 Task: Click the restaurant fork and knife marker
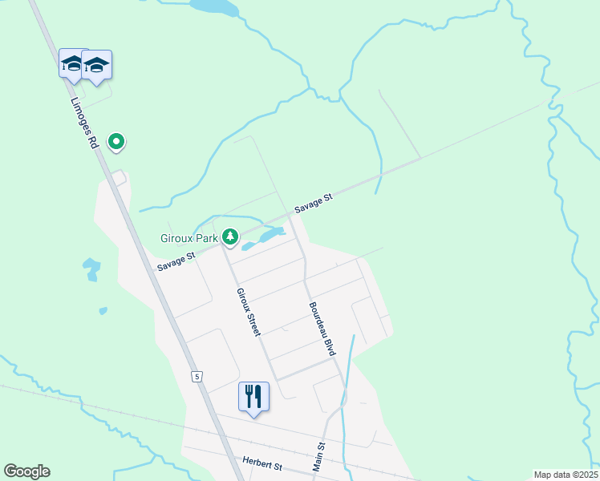coord(253,399)
